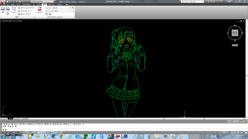248x139 pixels.
Task: Click the keyword search input field
Action: pyautogui.click(x=192, y=2)
